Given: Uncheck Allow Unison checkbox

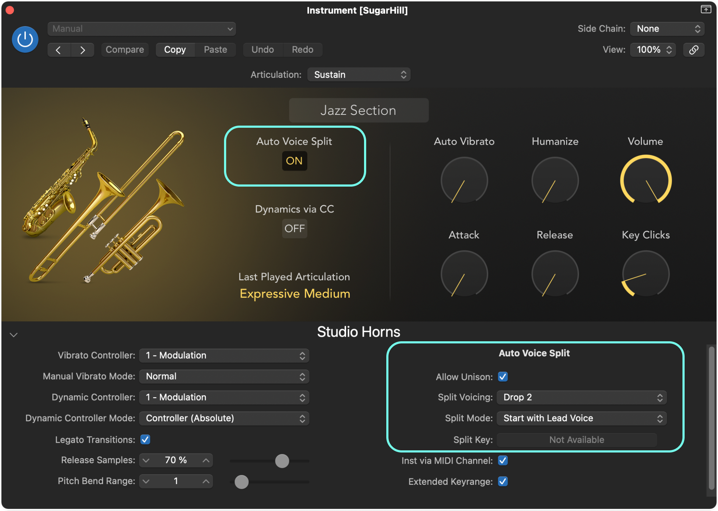Looking at the screenshot, I should point(503,377).
